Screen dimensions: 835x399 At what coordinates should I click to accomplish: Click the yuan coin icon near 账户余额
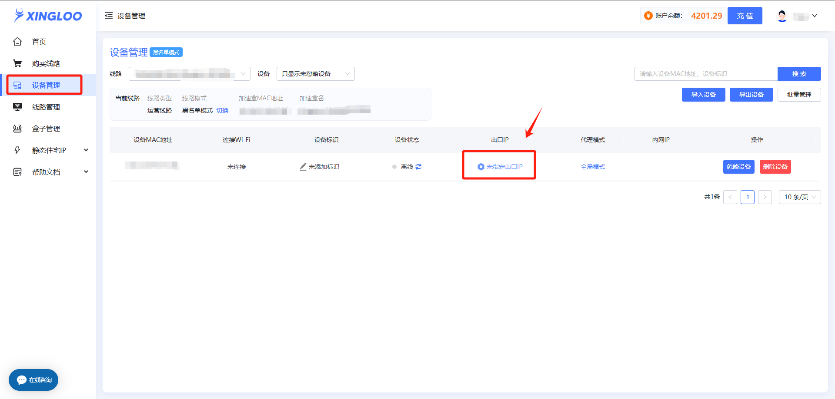pos(648,16)
